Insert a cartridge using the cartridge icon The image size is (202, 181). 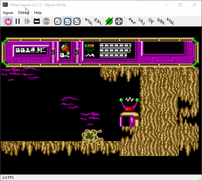pyautogui.click(x=37, y=21)
